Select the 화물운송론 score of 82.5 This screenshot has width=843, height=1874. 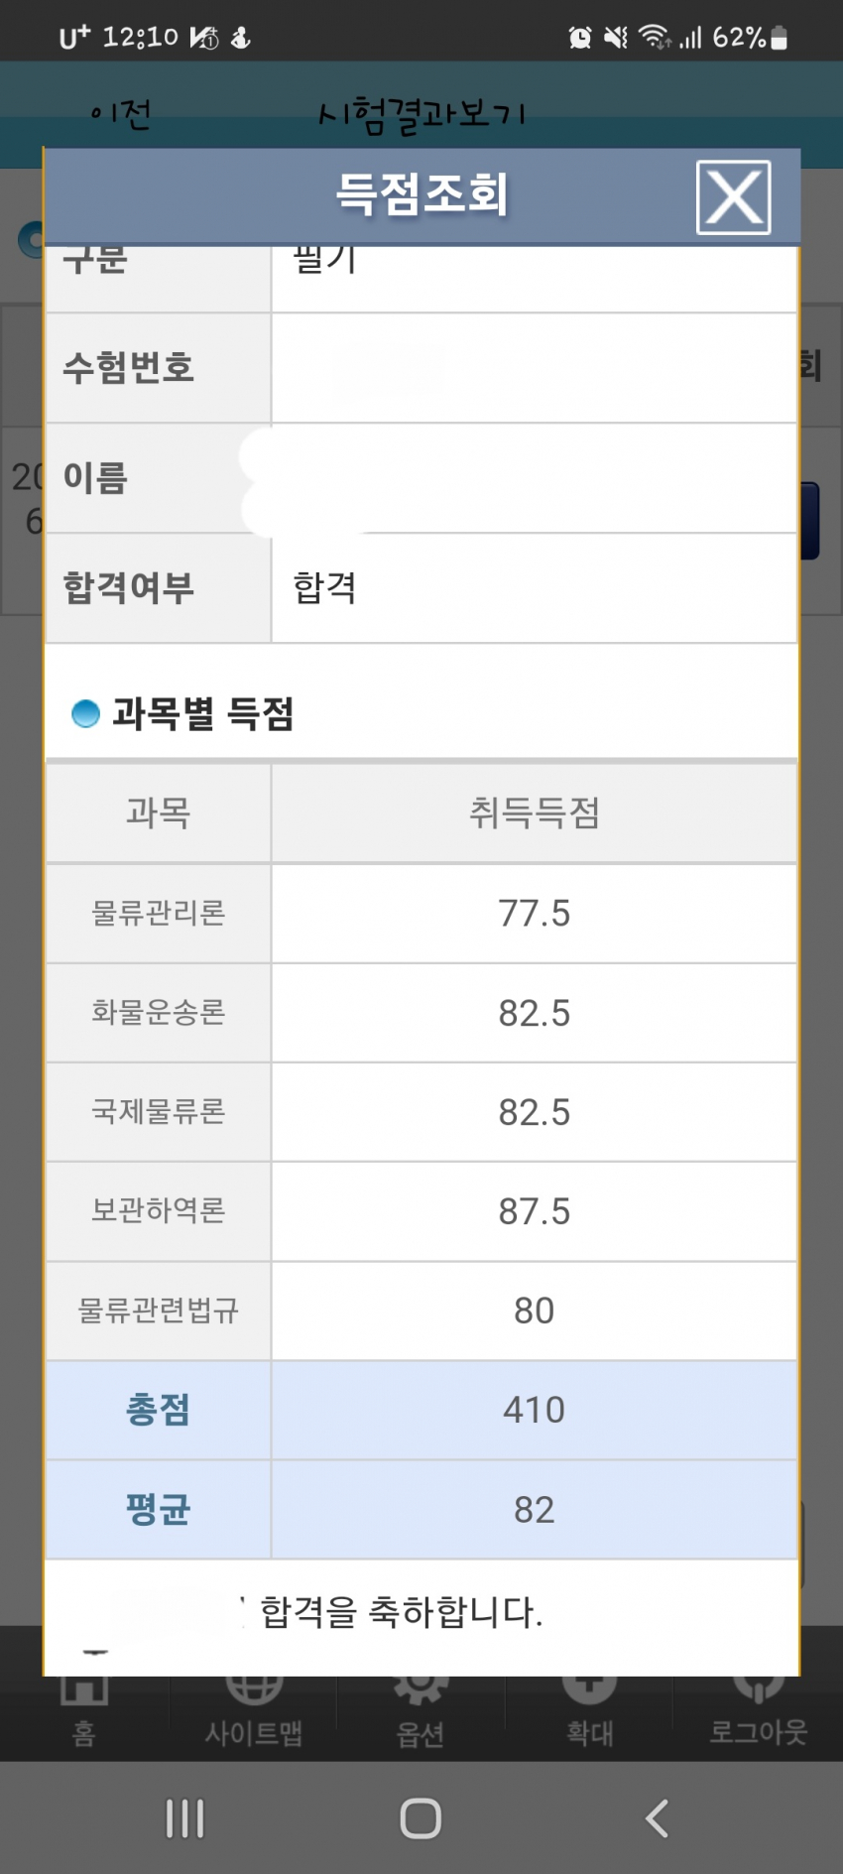click(535, 1013)
